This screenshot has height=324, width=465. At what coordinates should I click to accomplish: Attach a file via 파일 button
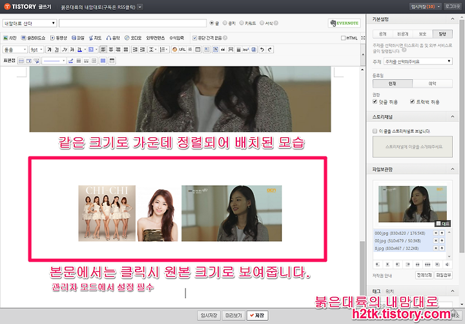[78, 38]
